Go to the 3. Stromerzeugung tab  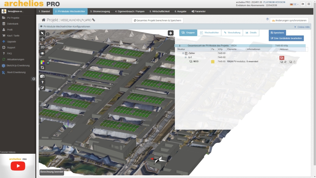tap(100, 11)
